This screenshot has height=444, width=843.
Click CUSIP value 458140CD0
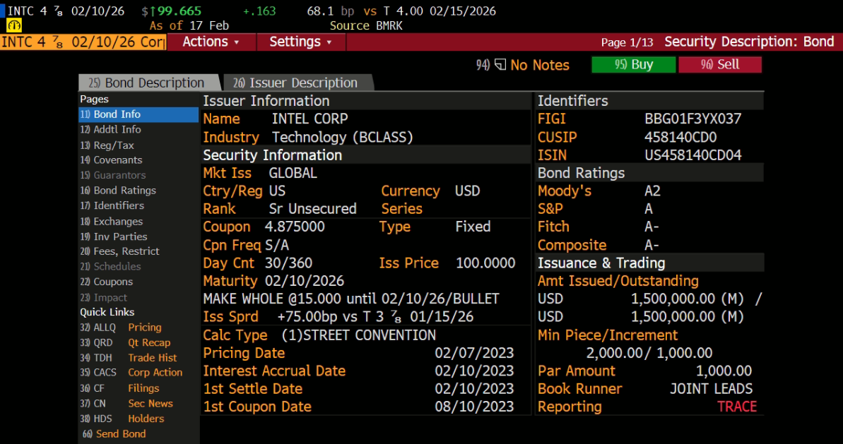point(680,138)
